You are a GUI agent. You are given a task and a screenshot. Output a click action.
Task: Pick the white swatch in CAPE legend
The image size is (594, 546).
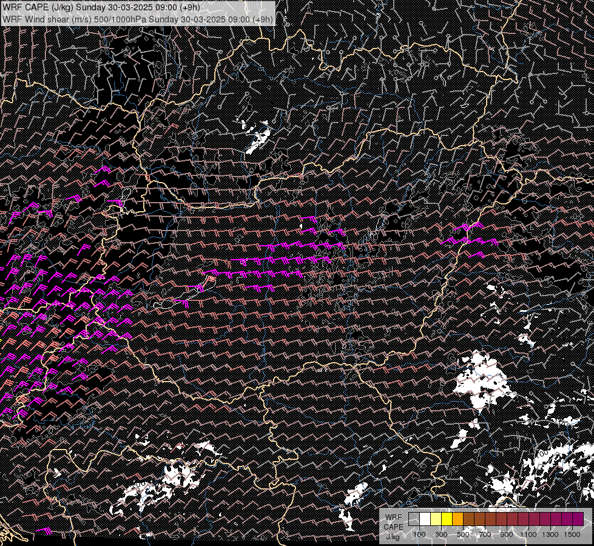tap(425, 519)
